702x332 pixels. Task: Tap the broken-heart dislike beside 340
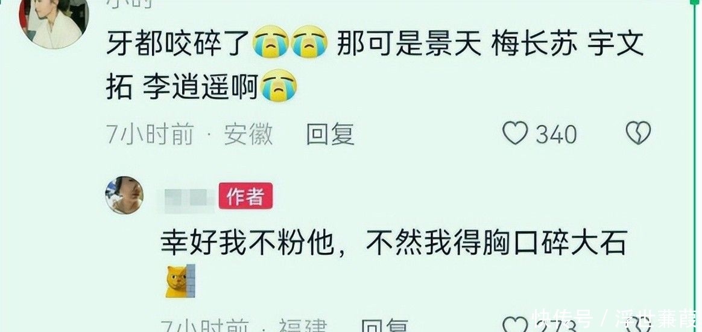(638, 133)
